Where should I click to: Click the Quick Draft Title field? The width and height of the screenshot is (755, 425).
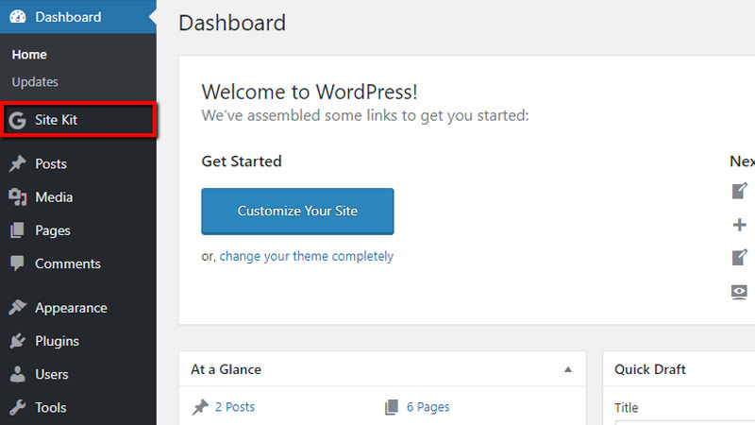point(685,422)
